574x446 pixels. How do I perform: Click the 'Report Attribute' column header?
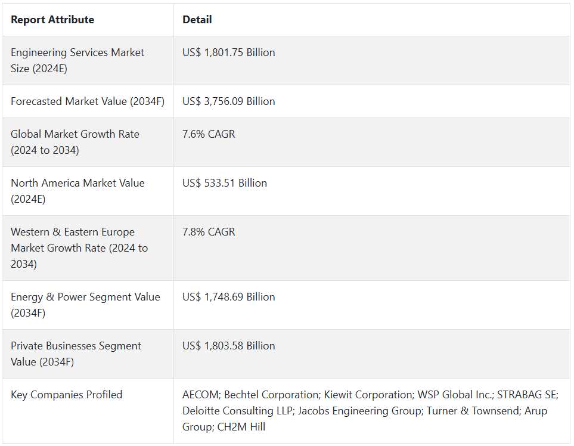click(x=52, y=20)
